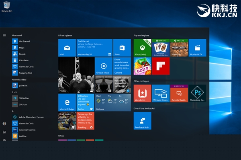
Task: Click 'Give all the feedbacks!' group header
Action: (144, 108)
